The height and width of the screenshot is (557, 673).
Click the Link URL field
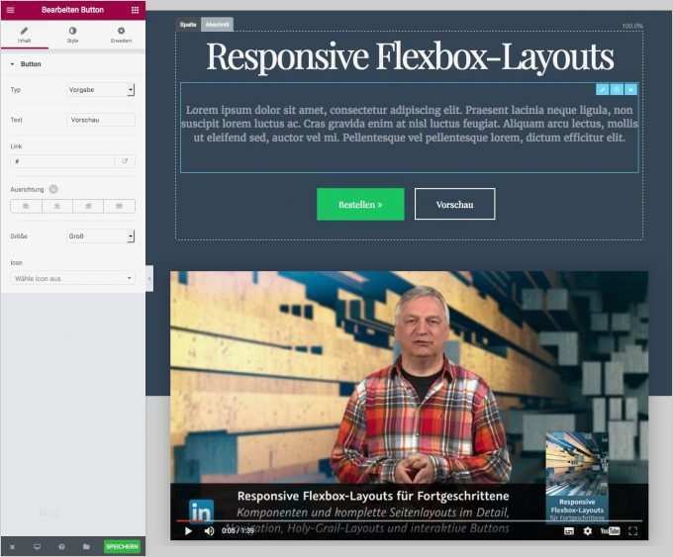pyautogui.click(x=62, y=161)
